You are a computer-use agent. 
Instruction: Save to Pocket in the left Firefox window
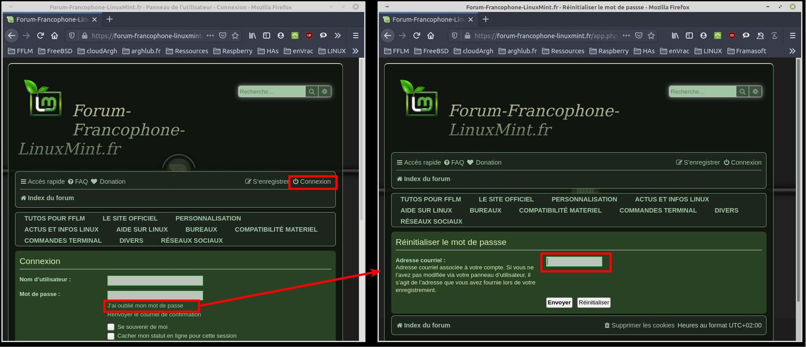coord(223,35)
